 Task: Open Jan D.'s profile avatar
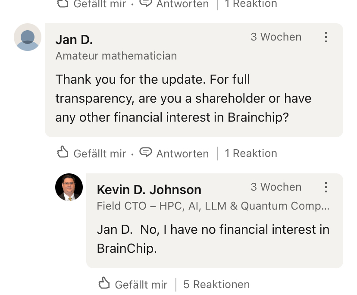pyautogui.click(x=28, y=37)
